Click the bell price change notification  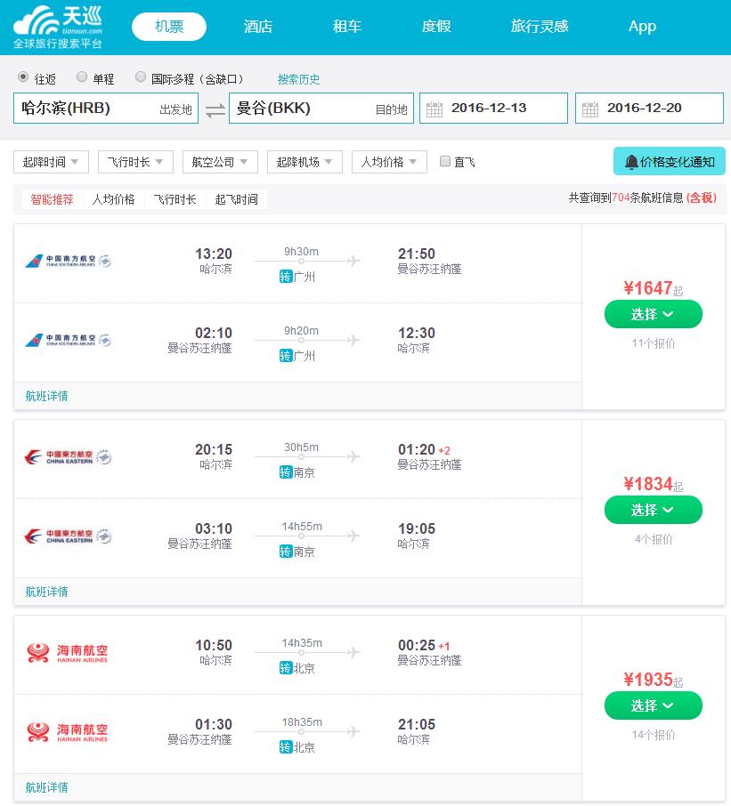pyautogui.click(x=670, y=161)
